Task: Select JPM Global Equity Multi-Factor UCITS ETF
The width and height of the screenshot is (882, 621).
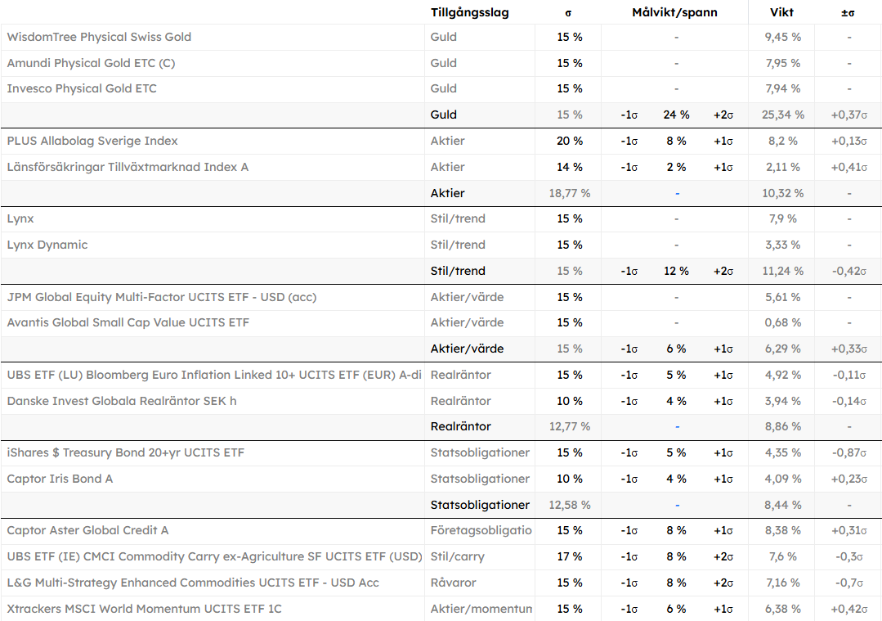Action: pyautogui.click(x=162, y=297)
